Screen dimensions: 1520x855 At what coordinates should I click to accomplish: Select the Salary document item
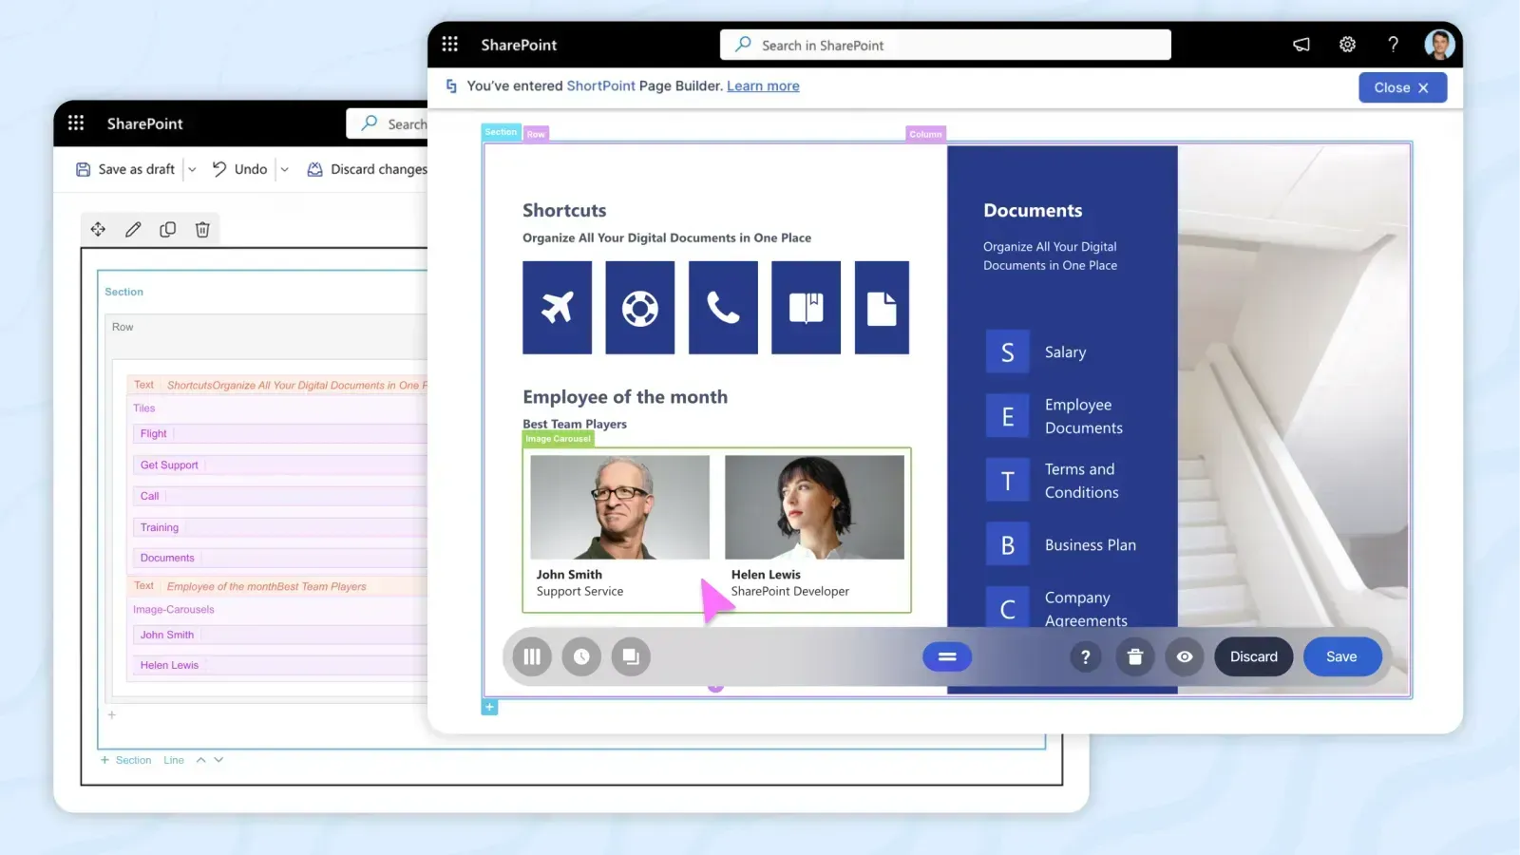pyautogui.click(x=1064, y=352)
